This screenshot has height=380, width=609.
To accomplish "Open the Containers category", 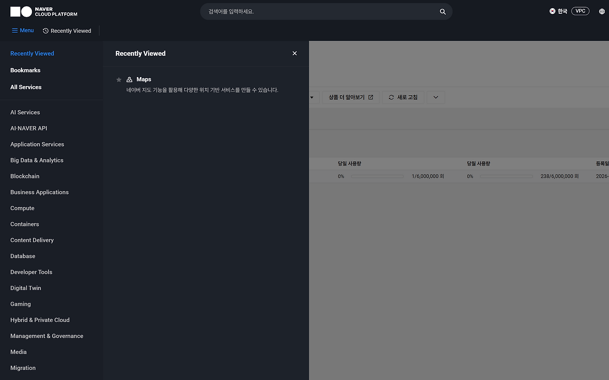I will [25, 224].
